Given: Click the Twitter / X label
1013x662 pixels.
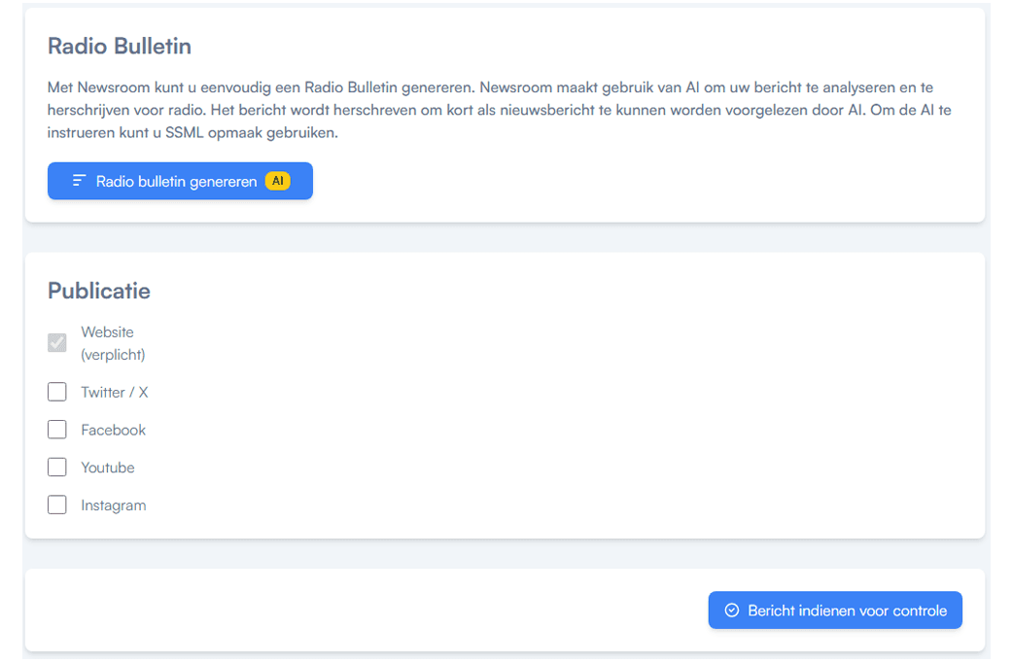Looking at the screenshot, I should [115, 392].
